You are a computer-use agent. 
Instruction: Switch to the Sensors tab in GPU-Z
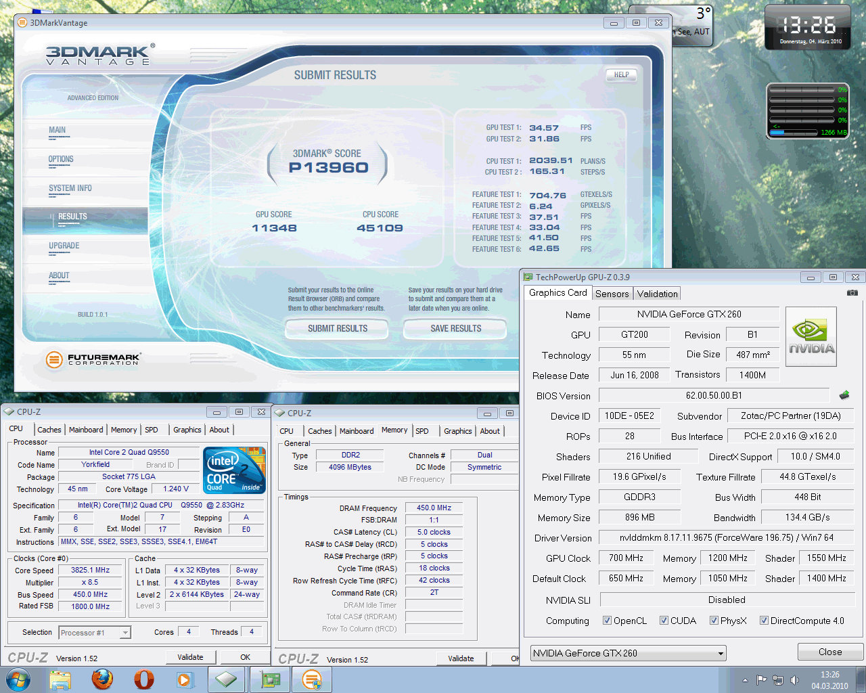click(612, 294)
